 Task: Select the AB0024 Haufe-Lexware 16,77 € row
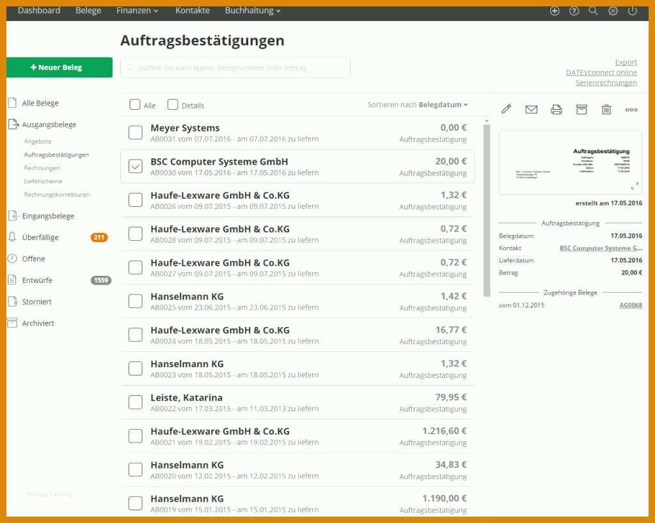[x=297, y=335]
